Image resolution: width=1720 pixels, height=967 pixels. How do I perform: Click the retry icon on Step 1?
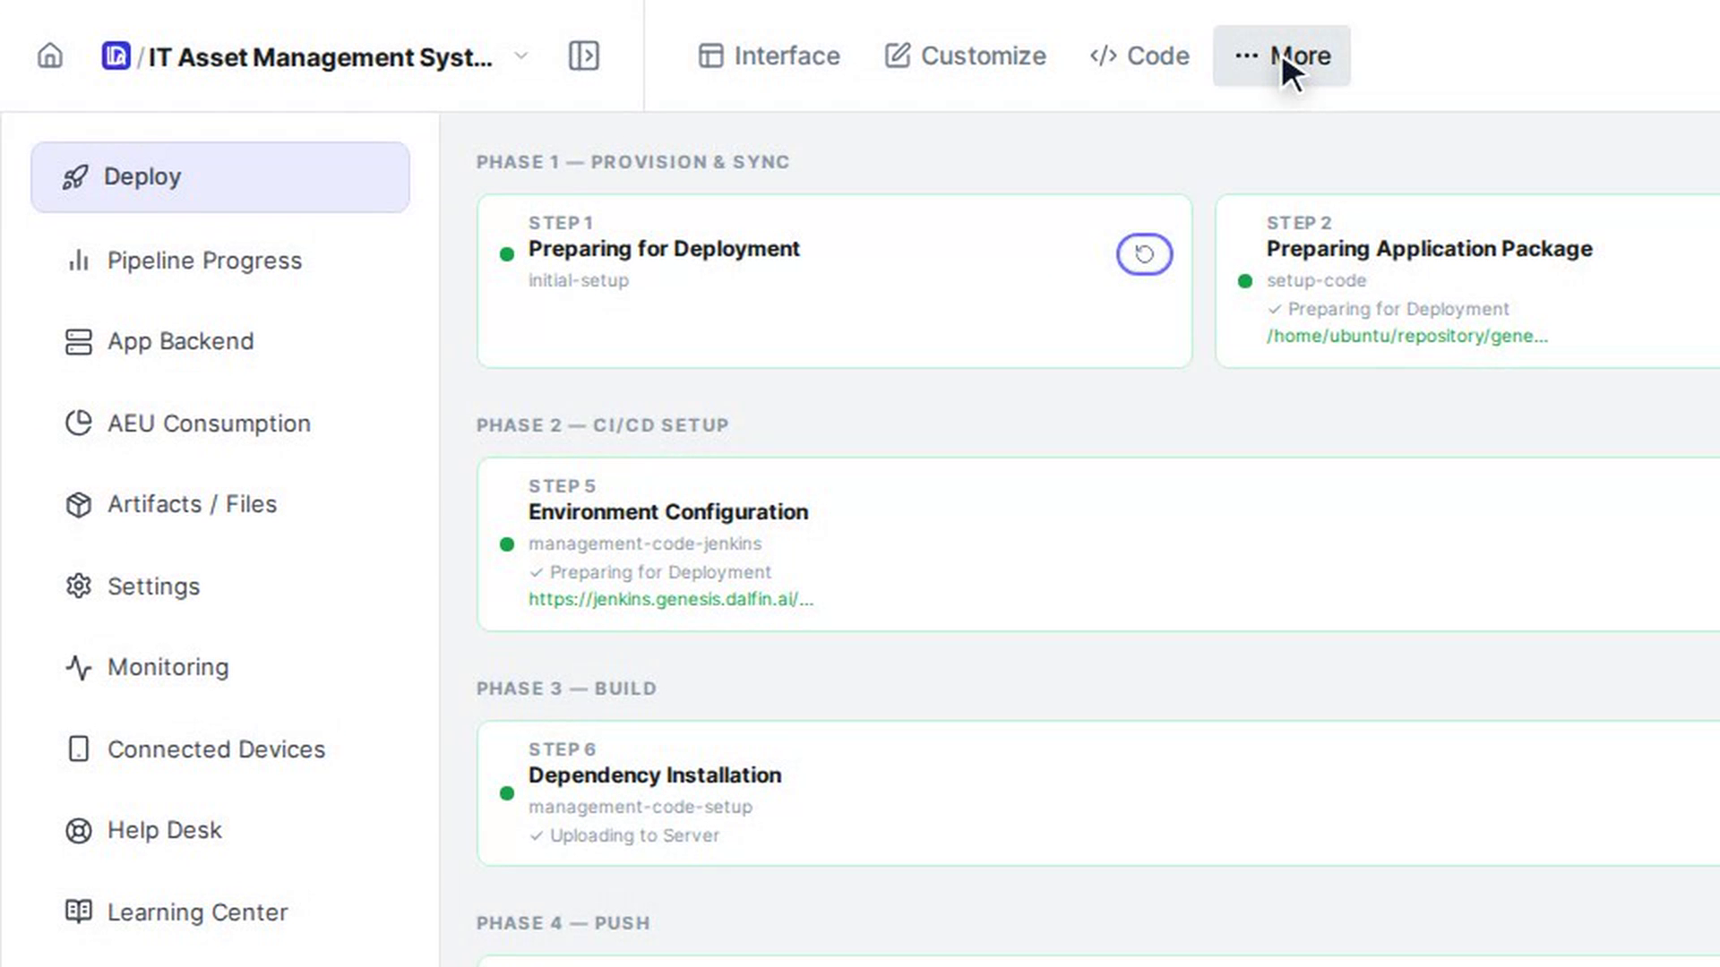pyautogui.click(x=1144, y=254)
